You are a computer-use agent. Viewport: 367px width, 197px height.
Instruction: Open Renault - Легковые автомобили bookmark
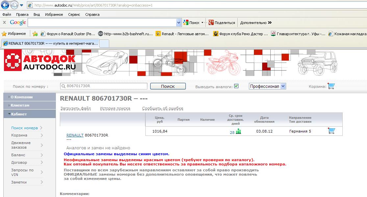(182, 34)
